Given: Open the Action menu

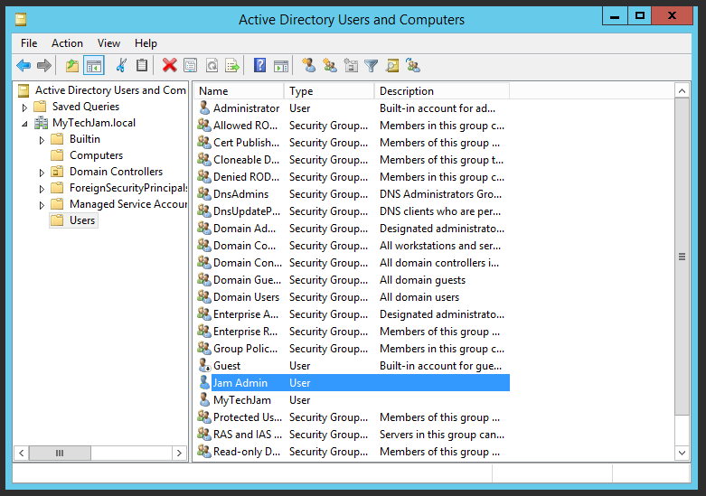Looking at the screenshot, I should [67, 43].
